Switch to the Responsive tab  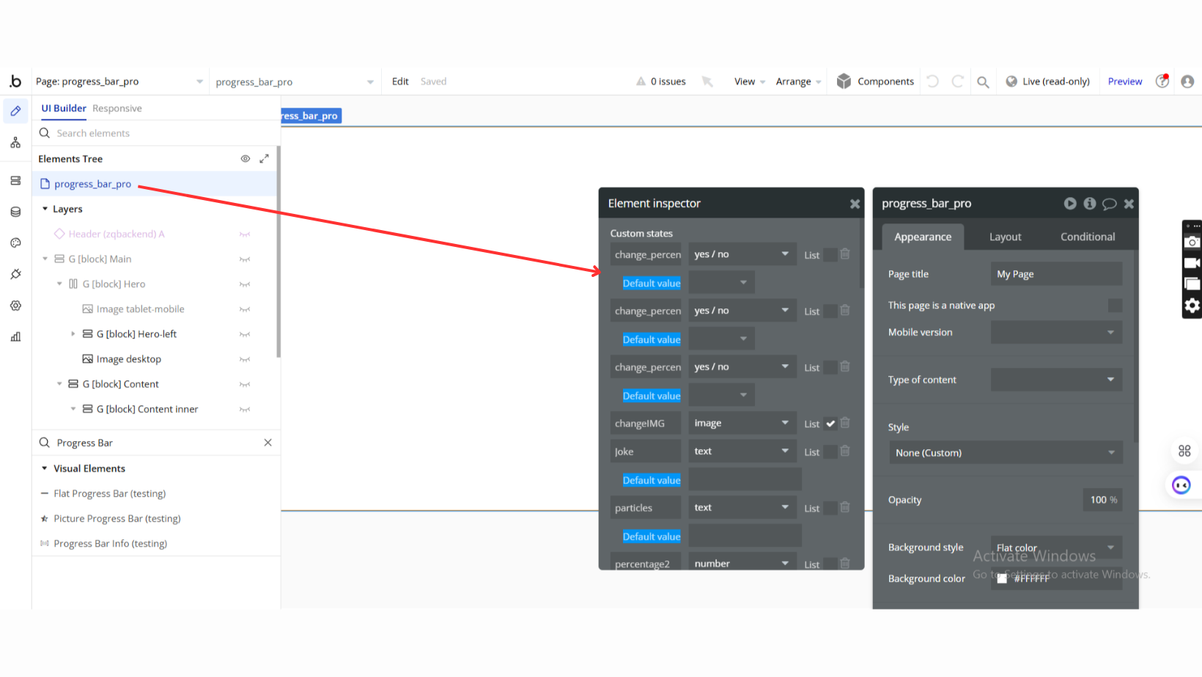(117, 108)
